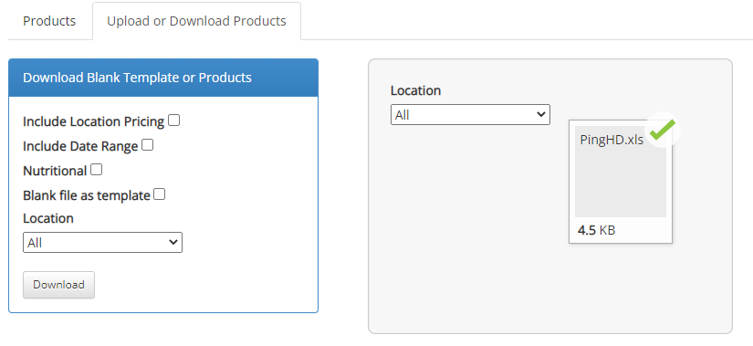Click the Nutritional label text
This screenshot has width=753, height=346.
tap(55, 171)
